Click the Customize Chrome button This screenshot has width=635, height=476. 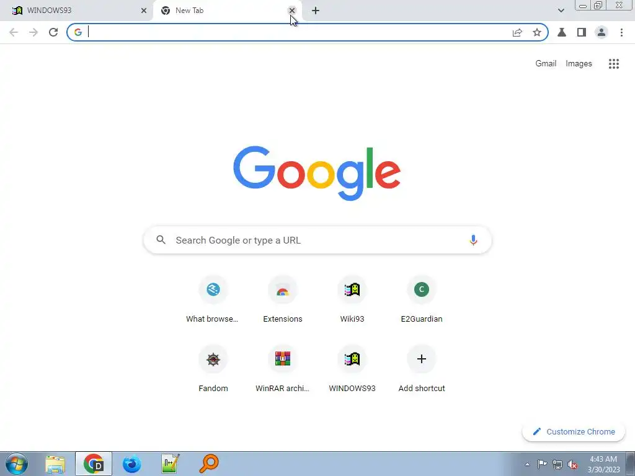pyautogui.click(x=574, y=432)
